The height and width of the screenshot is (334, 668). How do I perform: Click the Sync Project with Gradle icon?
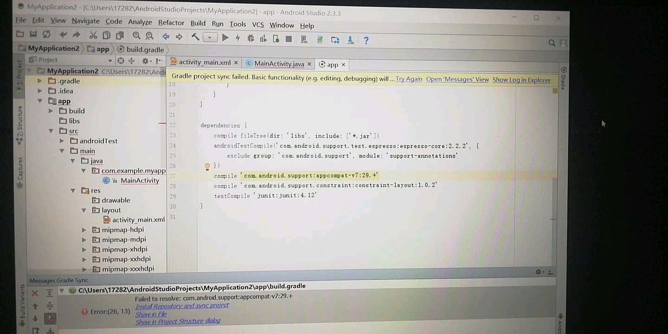tap(320, 39)
